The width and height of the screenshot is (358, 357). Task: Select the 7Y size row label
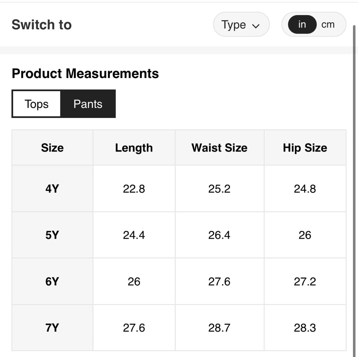pyautogui.click(x=52, y=328)
